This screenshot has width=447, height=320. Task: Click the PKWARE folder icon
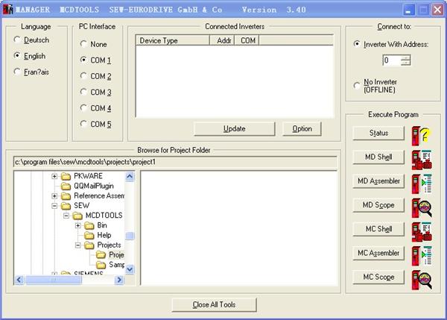pos(66,176)
